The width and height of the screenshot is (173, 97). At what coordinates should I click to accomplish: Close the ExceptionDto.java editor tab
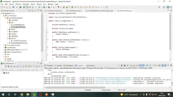[x=134, y=11]
